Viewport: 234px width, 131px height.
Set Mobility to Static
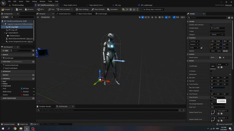click(213, 51)
